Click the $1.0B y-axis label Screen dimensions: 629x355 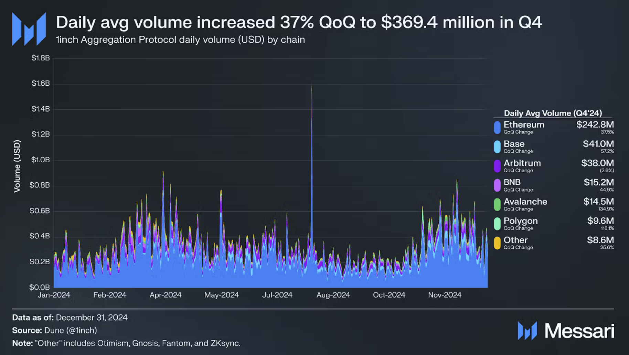(41, 160)
